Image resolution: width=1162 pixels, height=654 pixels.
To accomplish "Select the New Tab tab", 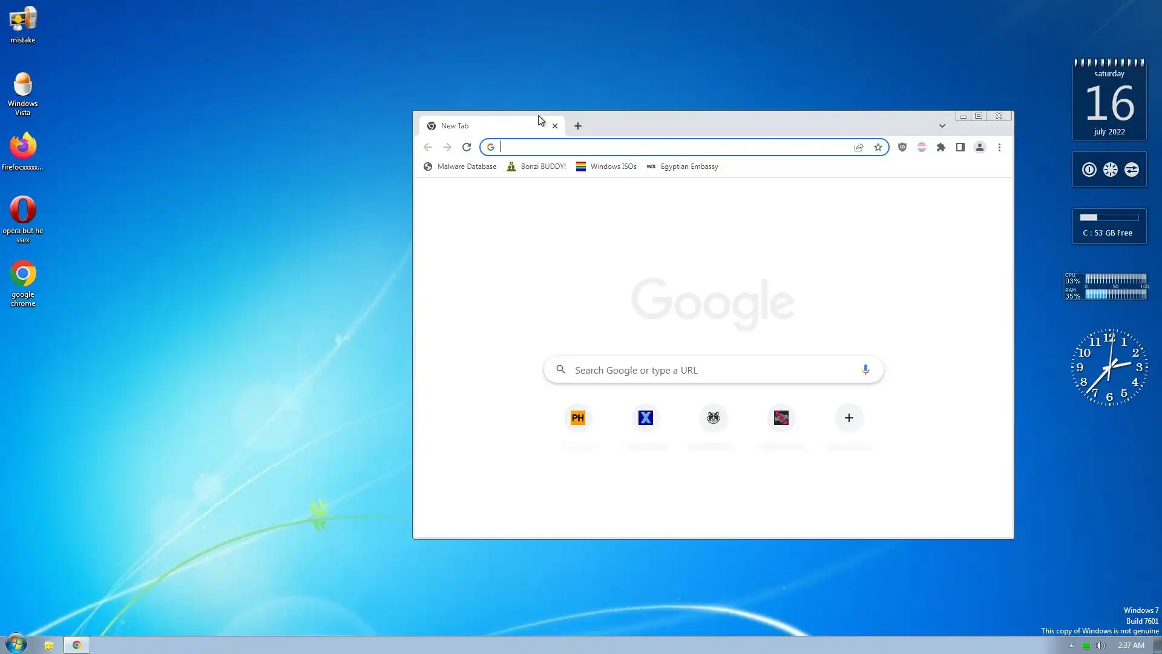I will [x=478, y=126].
